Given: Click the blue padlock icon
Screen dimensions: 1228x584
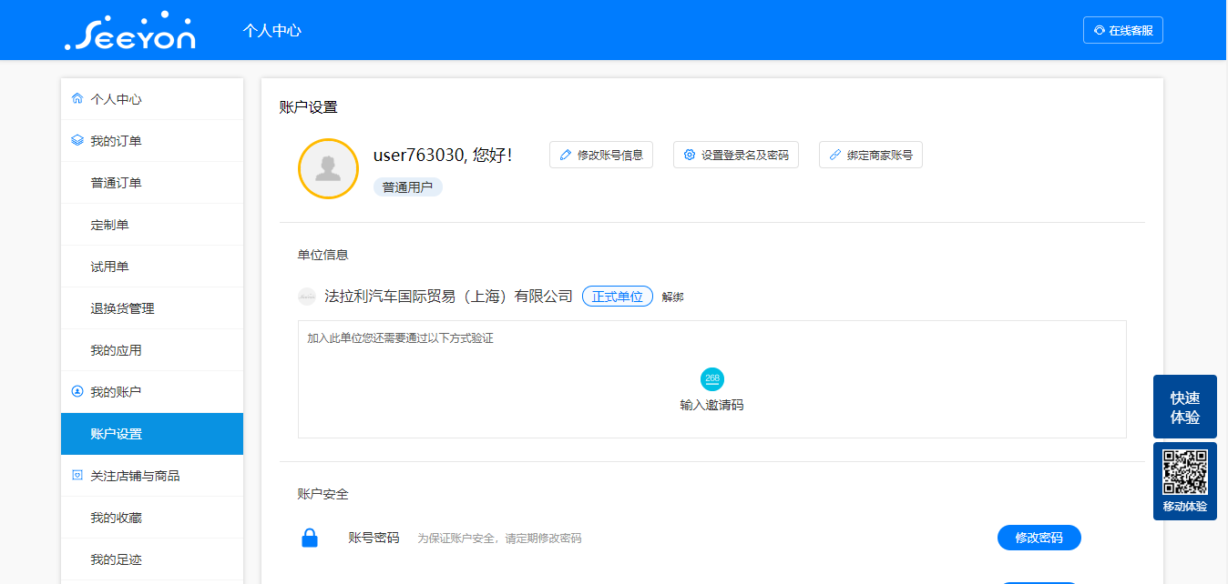Looking at the screenshot, I should click(x=310, y=538).
